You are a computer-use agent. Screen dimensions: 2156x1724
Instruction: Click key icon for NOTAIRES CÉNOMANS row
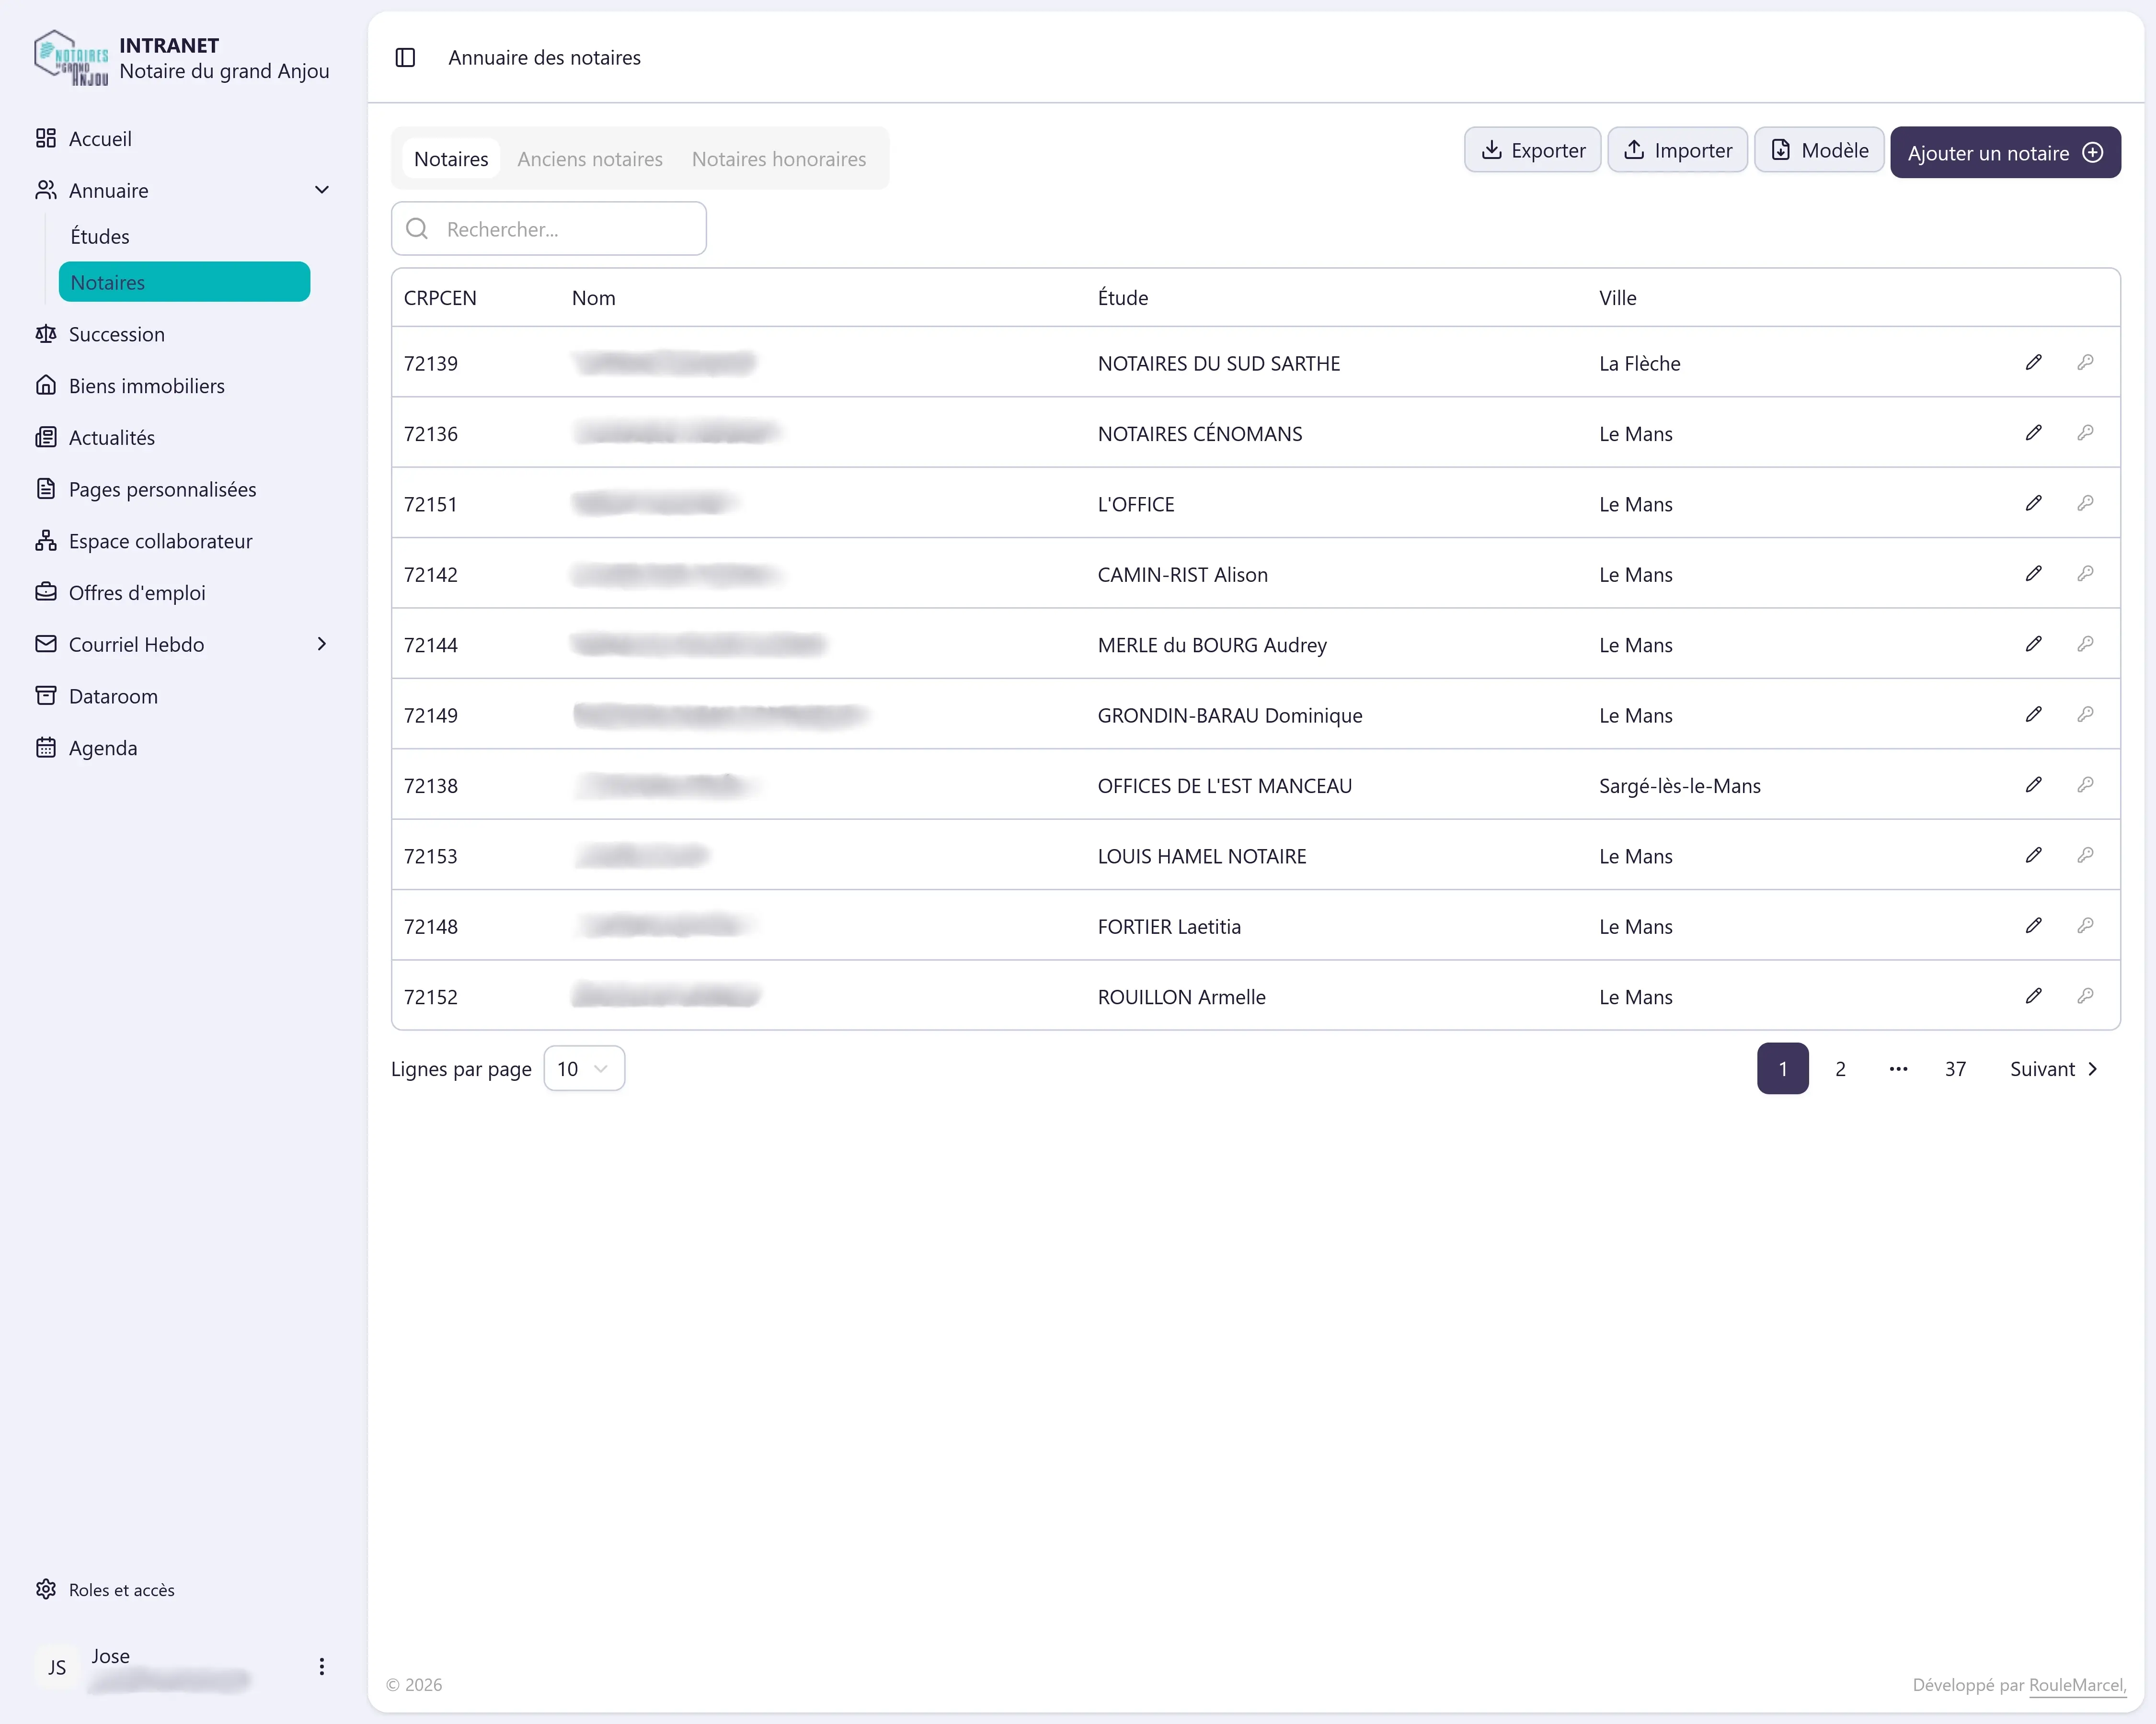(x=2085, y=433)
